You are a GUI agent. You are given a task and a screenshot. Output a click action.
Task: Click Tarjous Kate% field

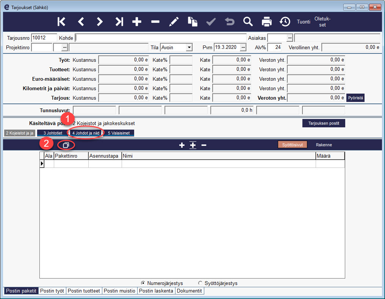click(x=181, y=98)
